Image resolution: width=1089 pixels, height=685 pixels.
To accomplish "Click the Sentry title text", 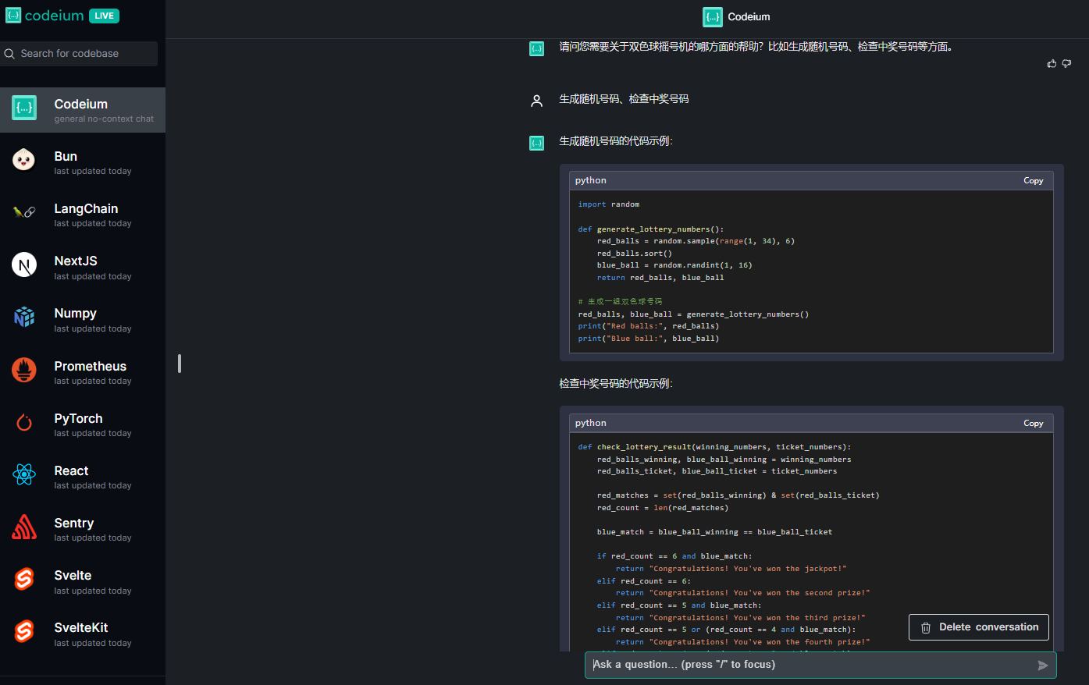I will pyautogui.click(x=74, y=523).
